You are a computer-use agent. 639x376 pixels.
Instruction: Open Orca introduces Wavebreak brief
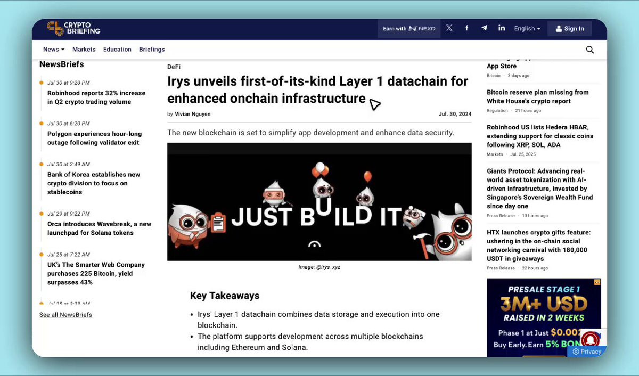tap(99, 228)
